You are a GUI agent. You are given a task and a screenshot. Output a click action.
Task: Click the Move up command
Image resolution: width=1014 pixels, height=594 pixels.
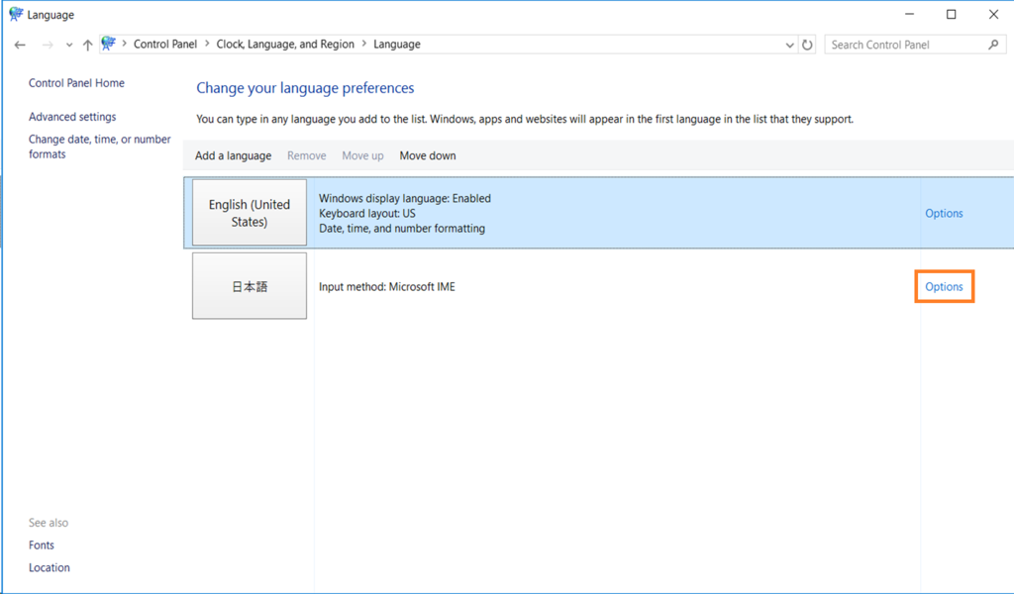tap(362, 155)
